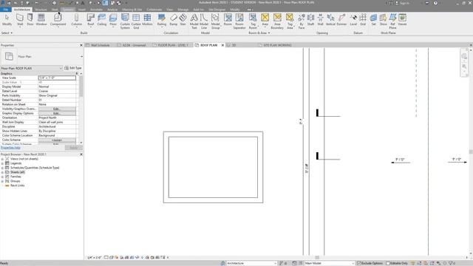Select the Component tool
Image resolution: width=473 pixels, height=266 pixels.
point(58,20)
